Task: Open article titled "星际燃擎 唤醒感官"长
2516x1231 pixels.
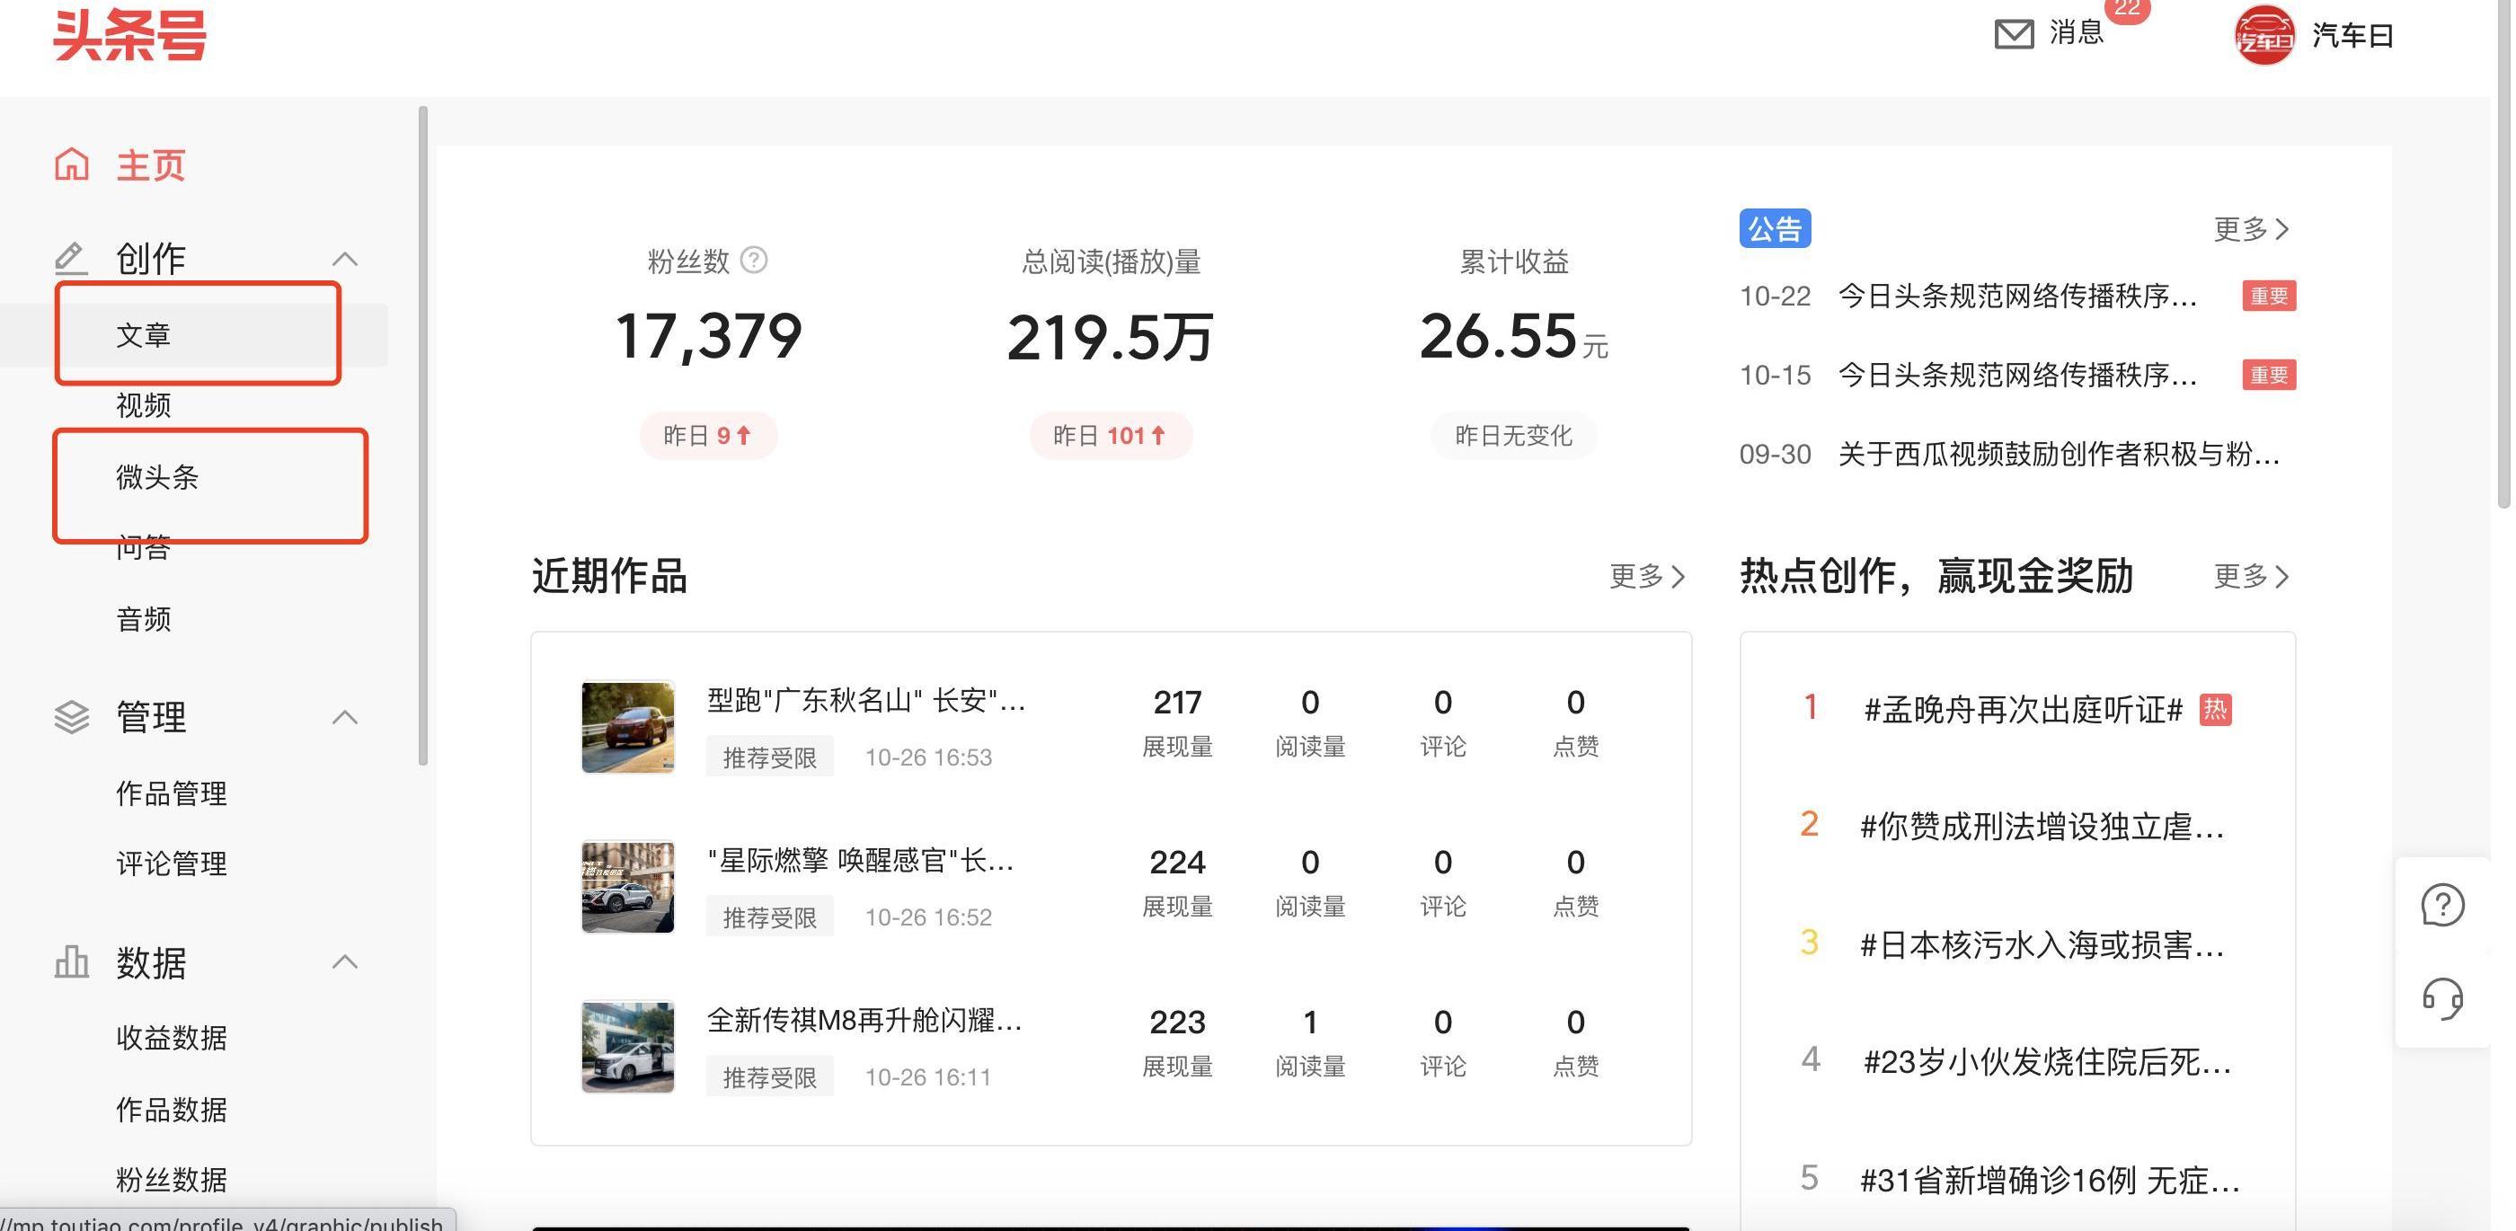Action: tap(861, 861)
